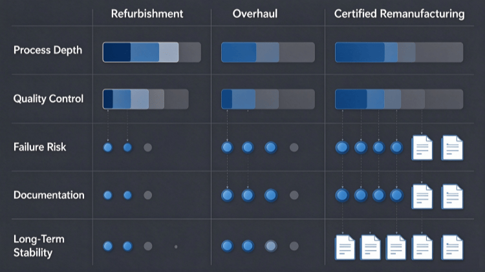
Task: Open first document icon in Failure Risk row
Action: [422, 148]
